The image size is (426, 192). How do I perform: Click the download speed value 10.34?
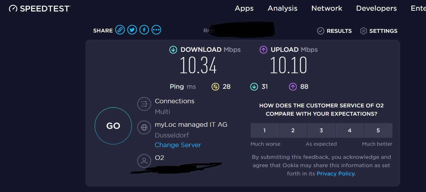[x=198, y=66]
